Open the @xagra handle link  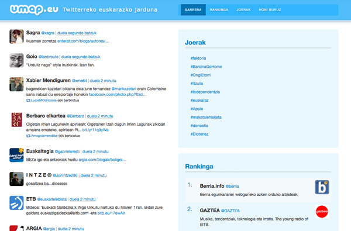[x=48, y=33]
